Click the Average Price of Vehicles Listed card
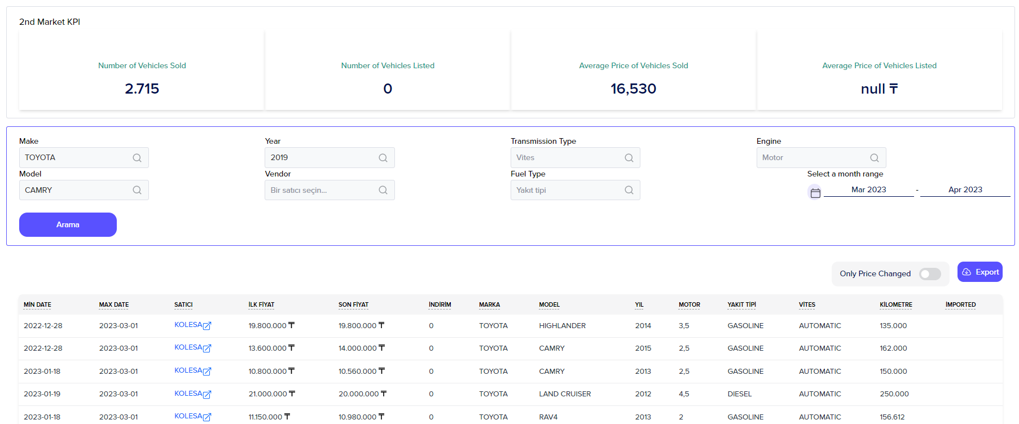Image resolution: width=1019 pixels, height=424 pixels. point(880,70)
